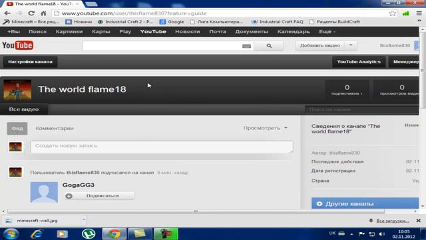Open the screen recorder taskbar icon
The width and height of the screenshot is (426, 240).
click(166, 234)
